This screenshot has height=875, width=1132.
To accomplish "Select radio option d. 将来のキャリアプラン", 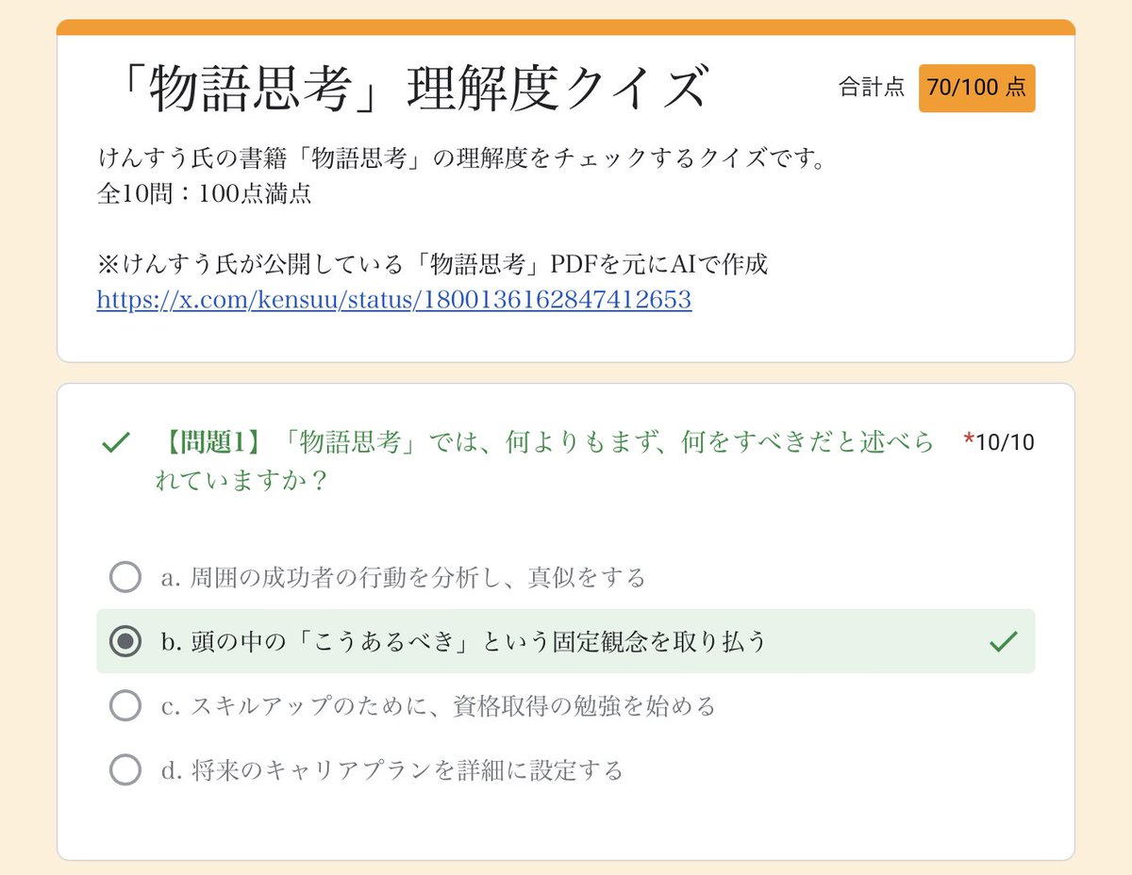I will point(125,770).
